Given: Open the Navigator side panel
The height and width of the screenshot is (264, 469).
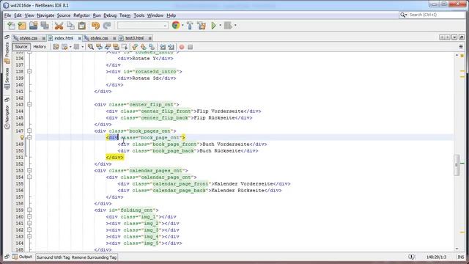Looking at the screenshot, I should [x=7, y=117].
